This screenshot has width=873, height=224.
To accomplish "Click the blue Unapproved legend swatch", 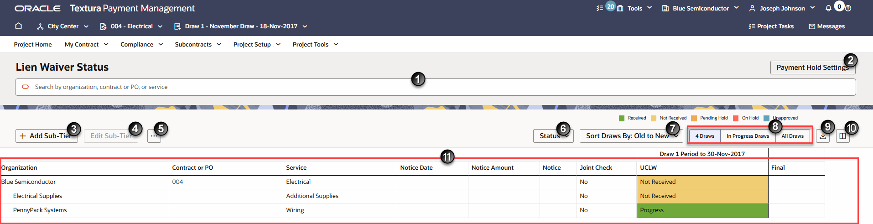I will coord(766,118).
